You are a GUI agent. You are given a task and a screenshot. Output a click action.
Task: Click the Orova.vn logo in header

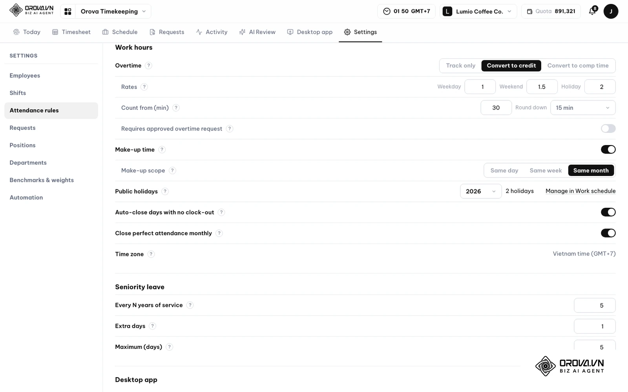tap(31, 10)
